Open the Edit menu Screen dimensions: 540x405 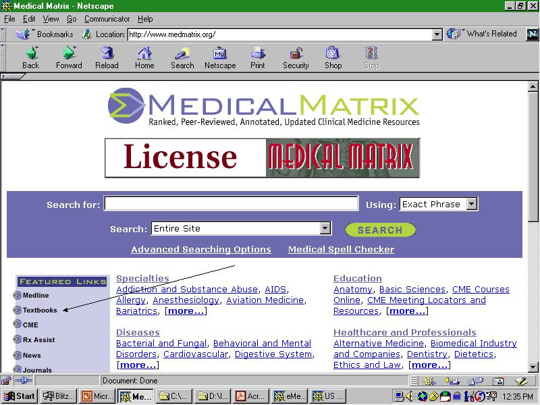29,19
